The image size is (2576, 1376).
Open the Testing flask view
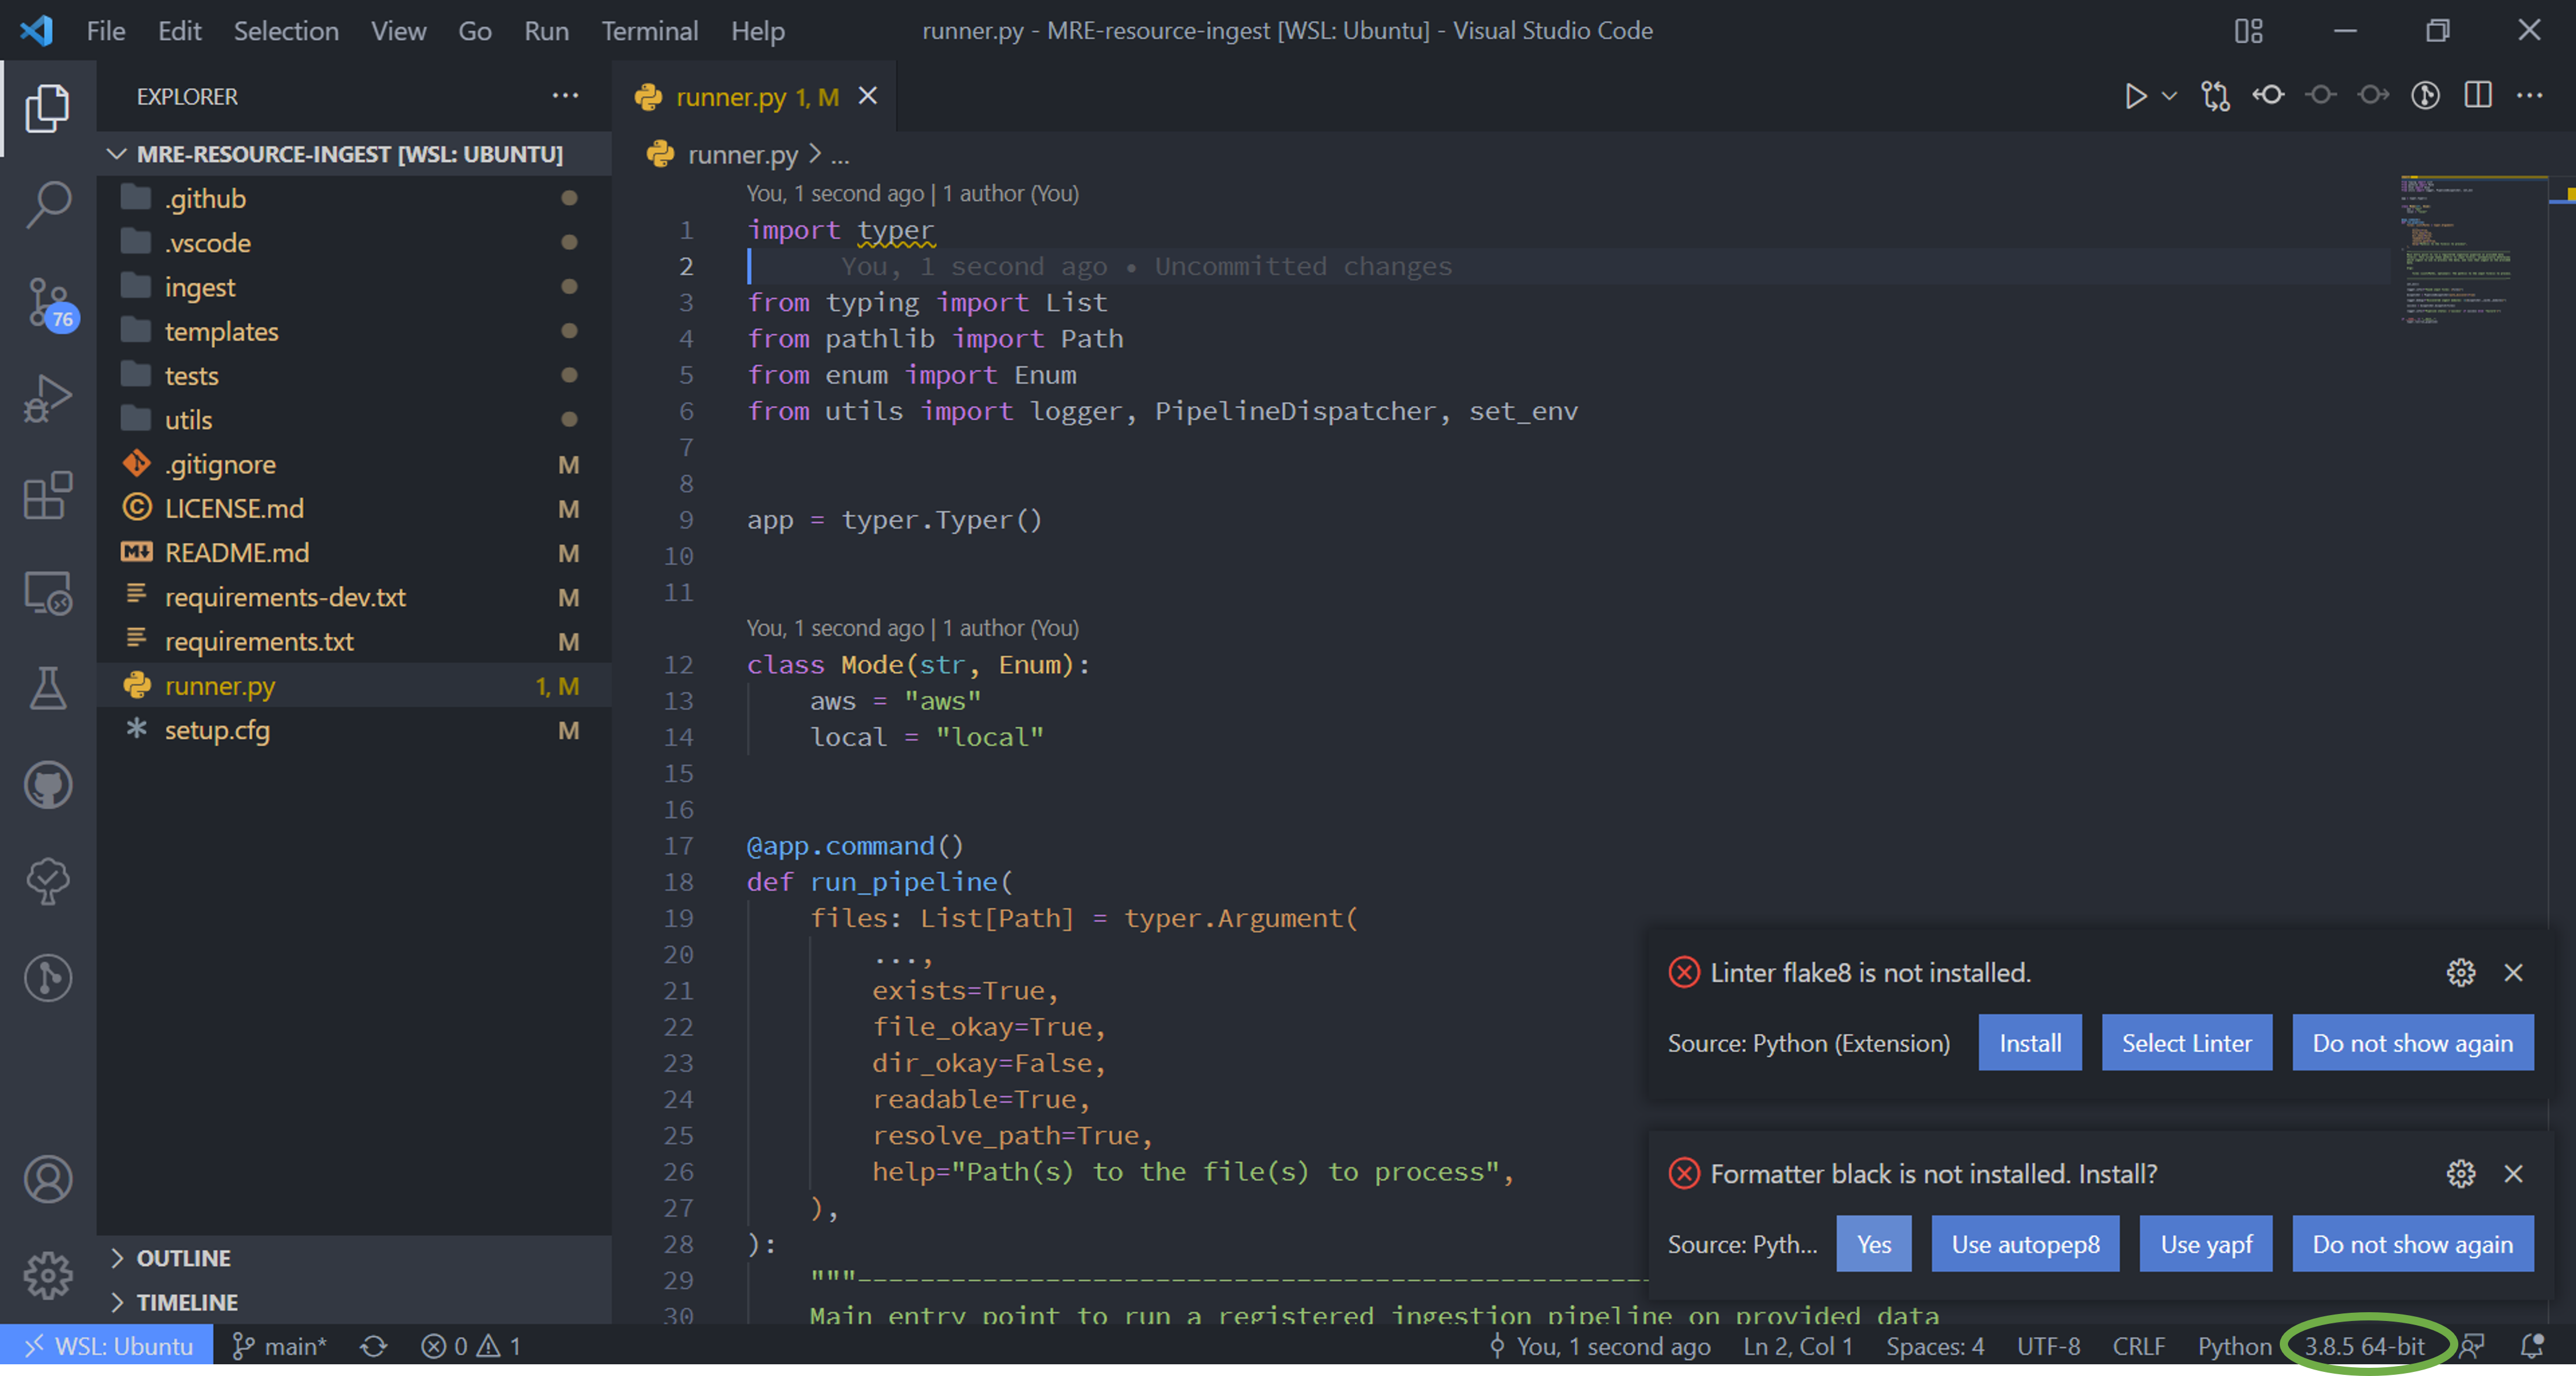point(47,689)
